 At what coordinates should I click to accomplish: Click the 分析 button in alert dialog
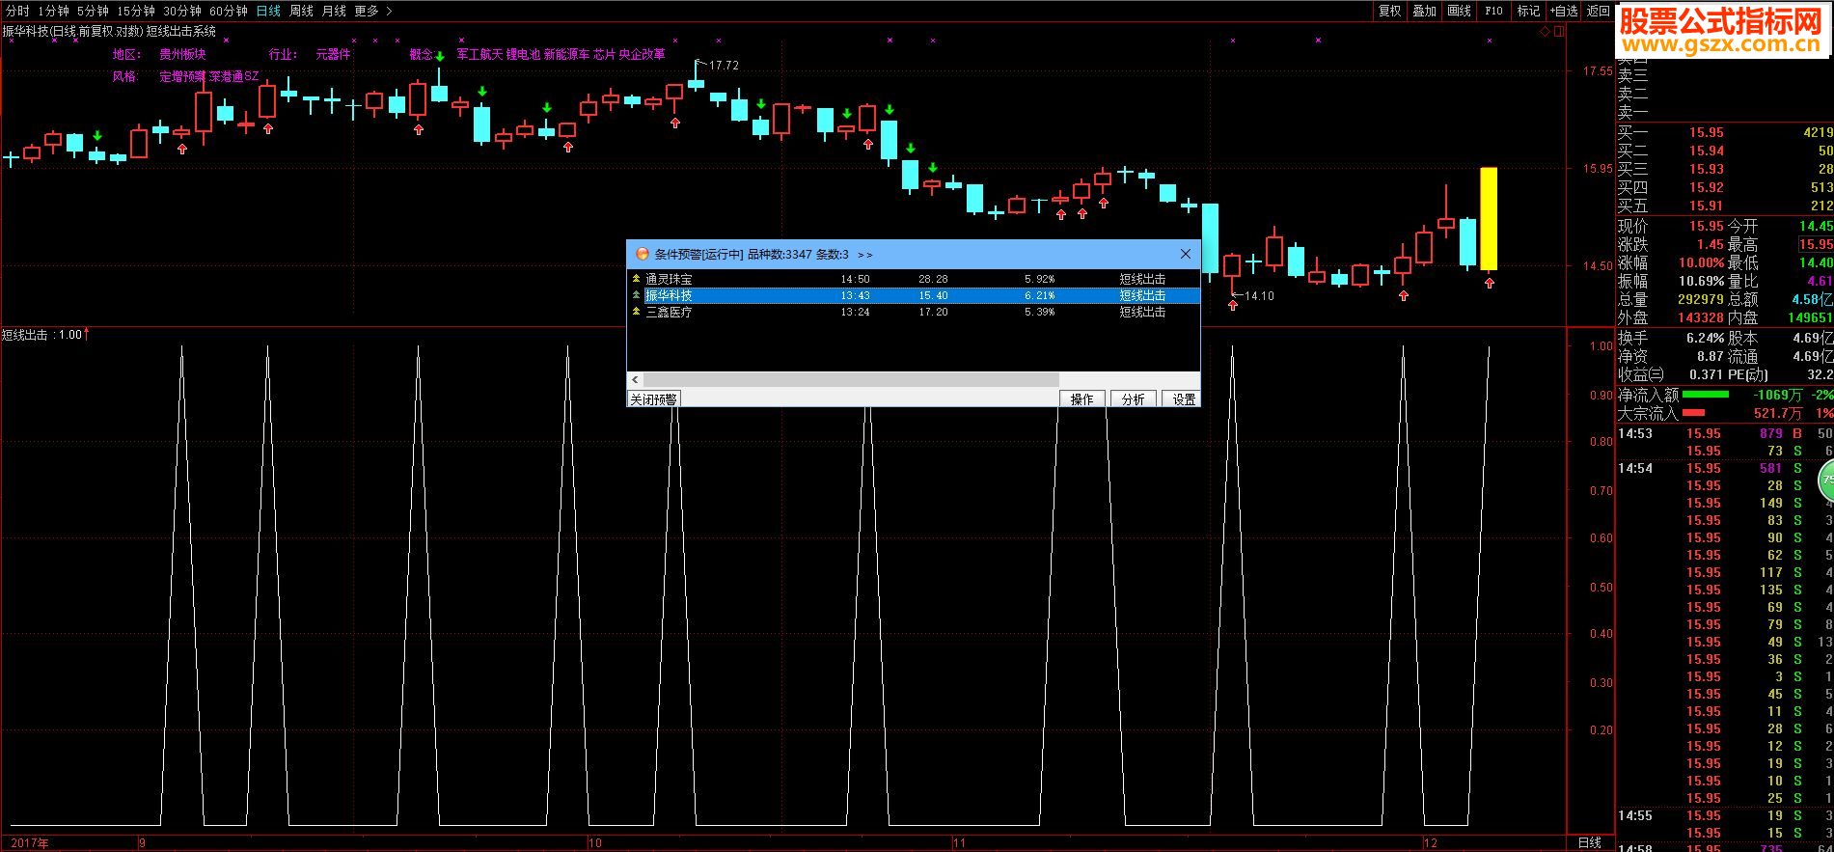[x=1133, y=399]
